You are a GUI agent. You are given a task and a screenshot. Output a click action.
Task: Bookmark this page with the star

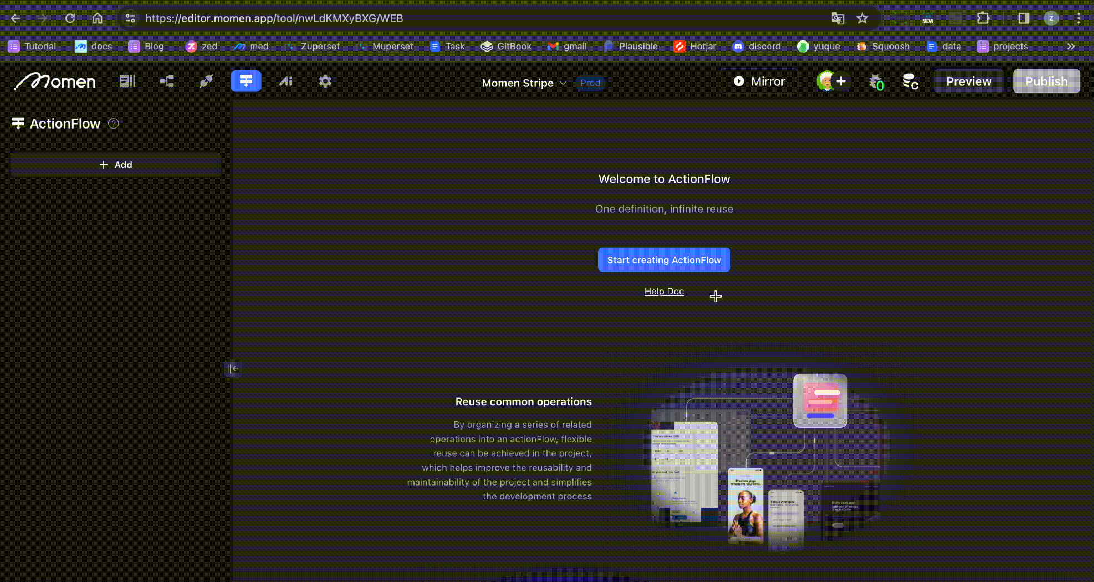(x=862, y=18)
